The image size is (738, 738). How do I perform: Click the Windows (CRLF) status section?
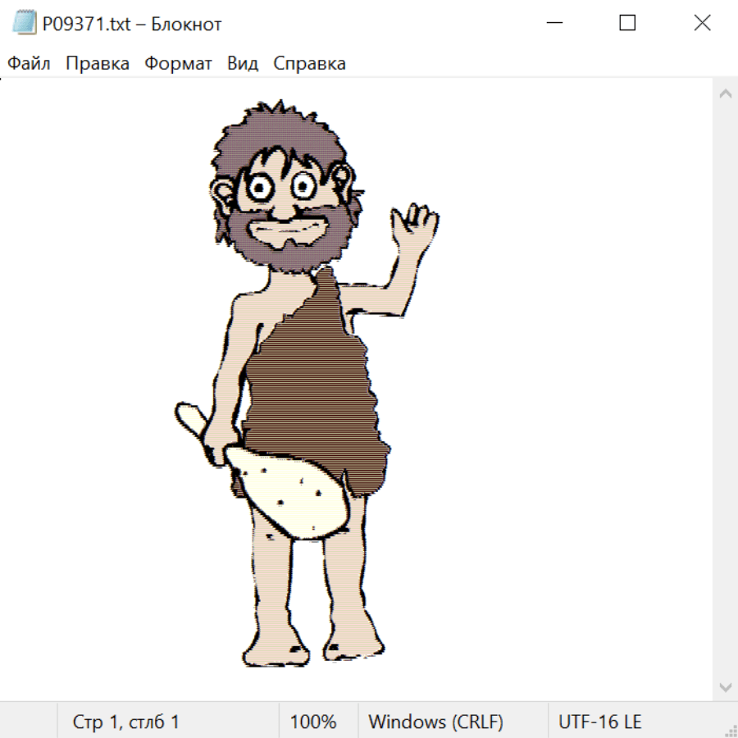435,722
